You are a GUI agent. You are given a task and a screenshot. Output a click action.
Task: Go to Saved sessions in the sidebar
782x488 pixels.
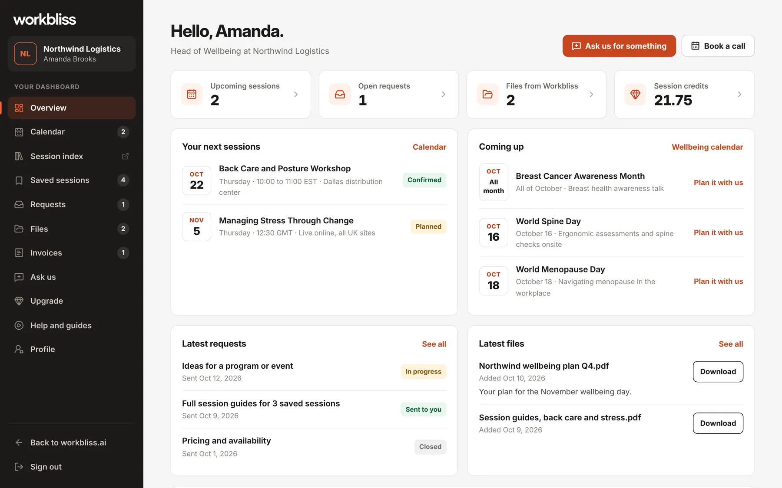[72, 180]
